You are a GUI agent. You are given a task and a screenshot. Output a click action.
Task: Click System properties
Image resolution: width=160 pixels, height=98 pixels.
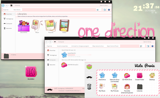[x=62, y=46]
